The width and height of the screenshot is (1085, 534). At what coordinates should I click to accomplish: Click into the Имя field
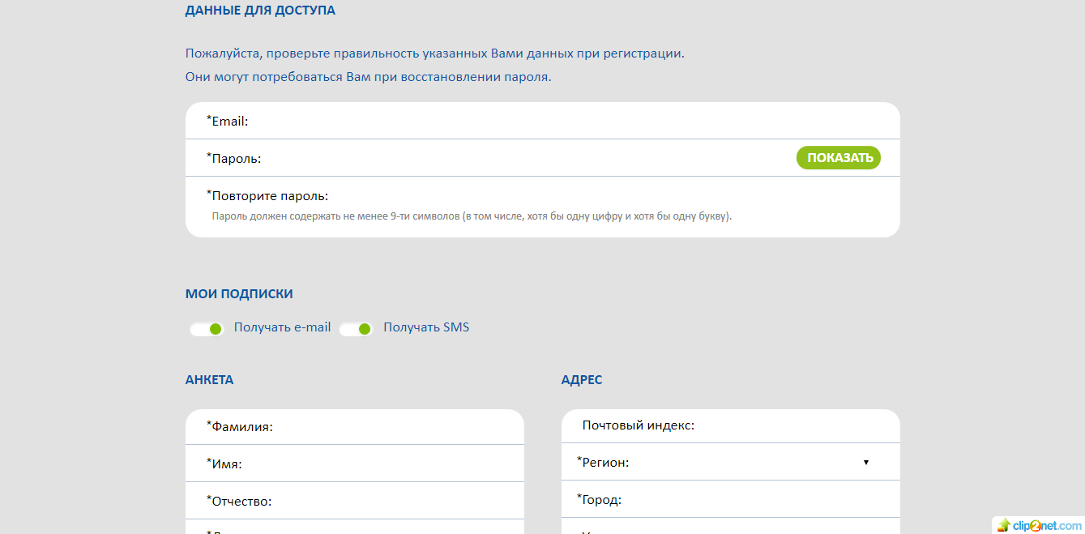click(x=373, y=464)
